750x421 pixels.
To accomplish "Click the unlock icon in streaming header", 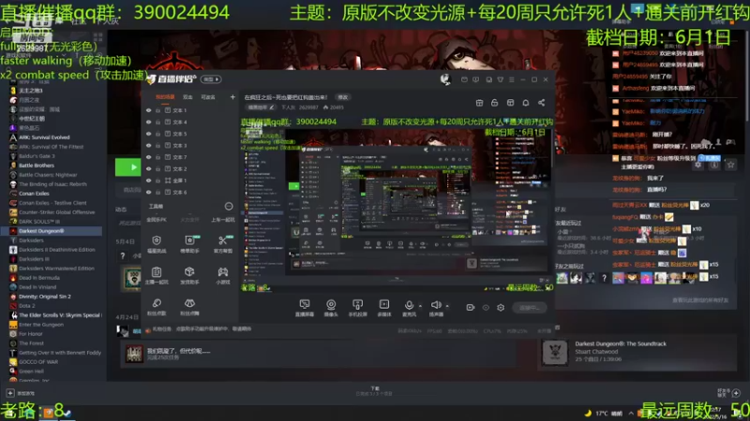I will 495,103.
